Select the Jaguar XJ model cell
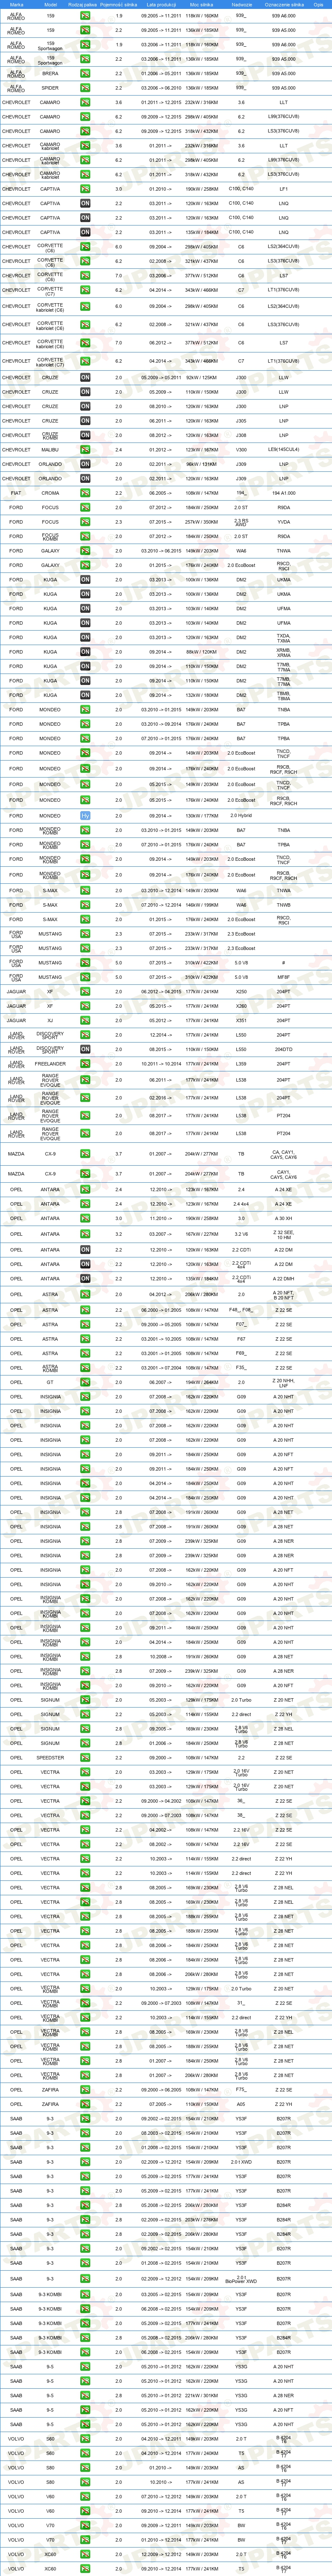 coord(50,1021)
